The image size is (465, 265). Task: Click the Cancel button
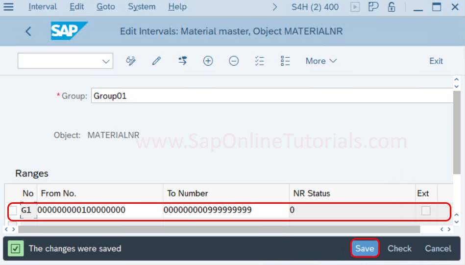(438, 248)
